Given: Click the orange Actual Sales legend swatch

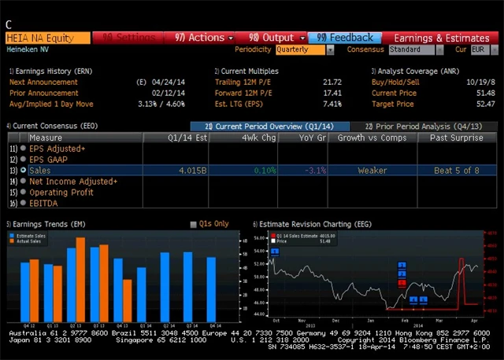Looking at the screenshot, I should (12, 241).
